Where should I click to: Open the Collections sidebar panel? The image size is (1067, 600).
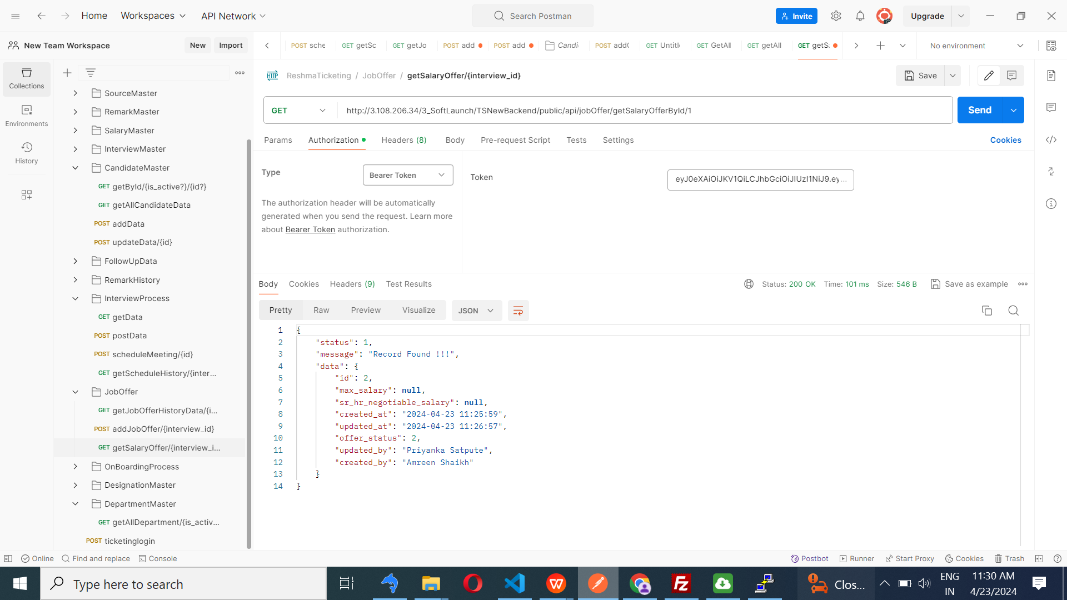tap(26, 78)
